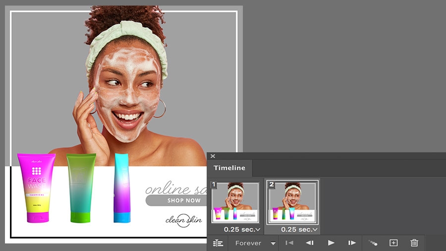Open frame 2 delay time dropdown
This screenshot has width=446, height=251.
click(x=299, y=229)
